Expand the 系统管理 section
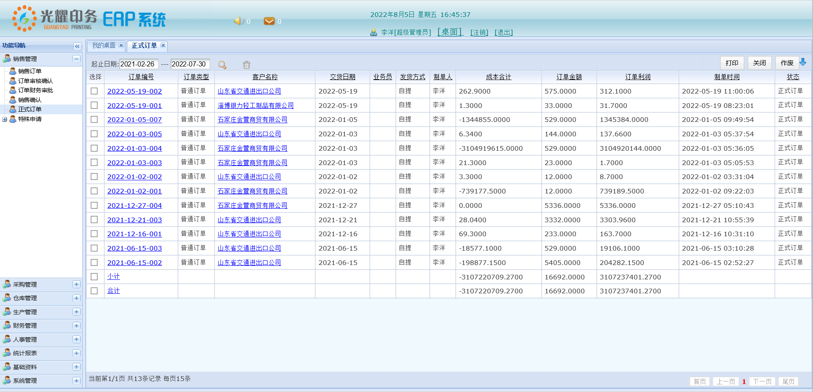The height and width of the screenshot is (392, 813). coord(76,380)
